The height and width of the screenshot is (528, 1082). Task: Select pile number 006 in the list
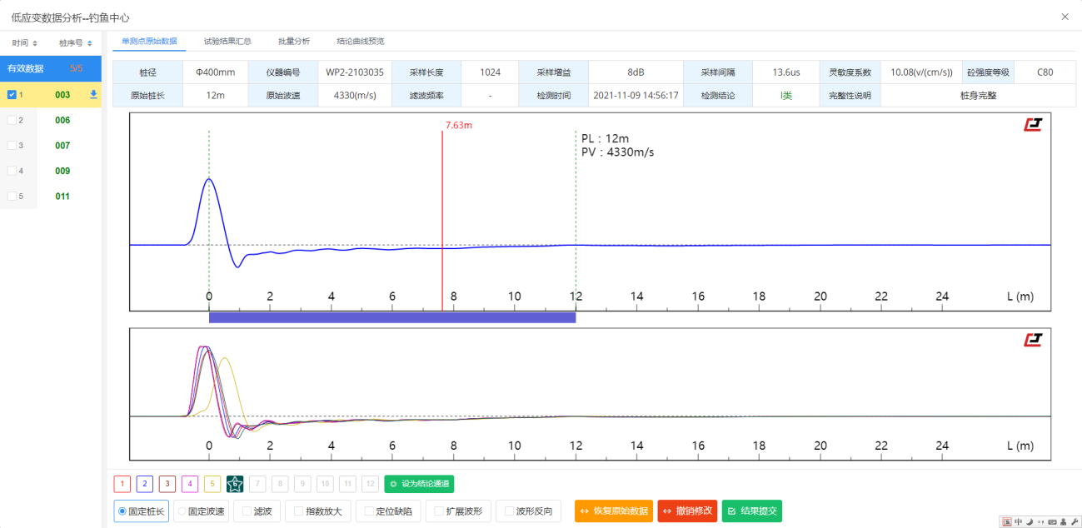[62, 120]
